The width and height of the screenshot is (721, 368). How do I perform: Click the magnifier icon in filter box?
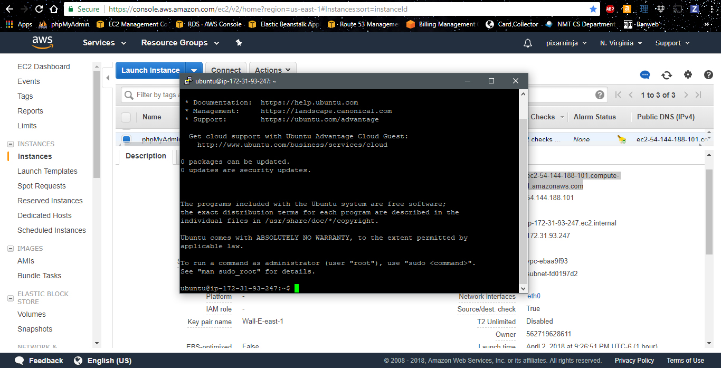click(128, 95)
